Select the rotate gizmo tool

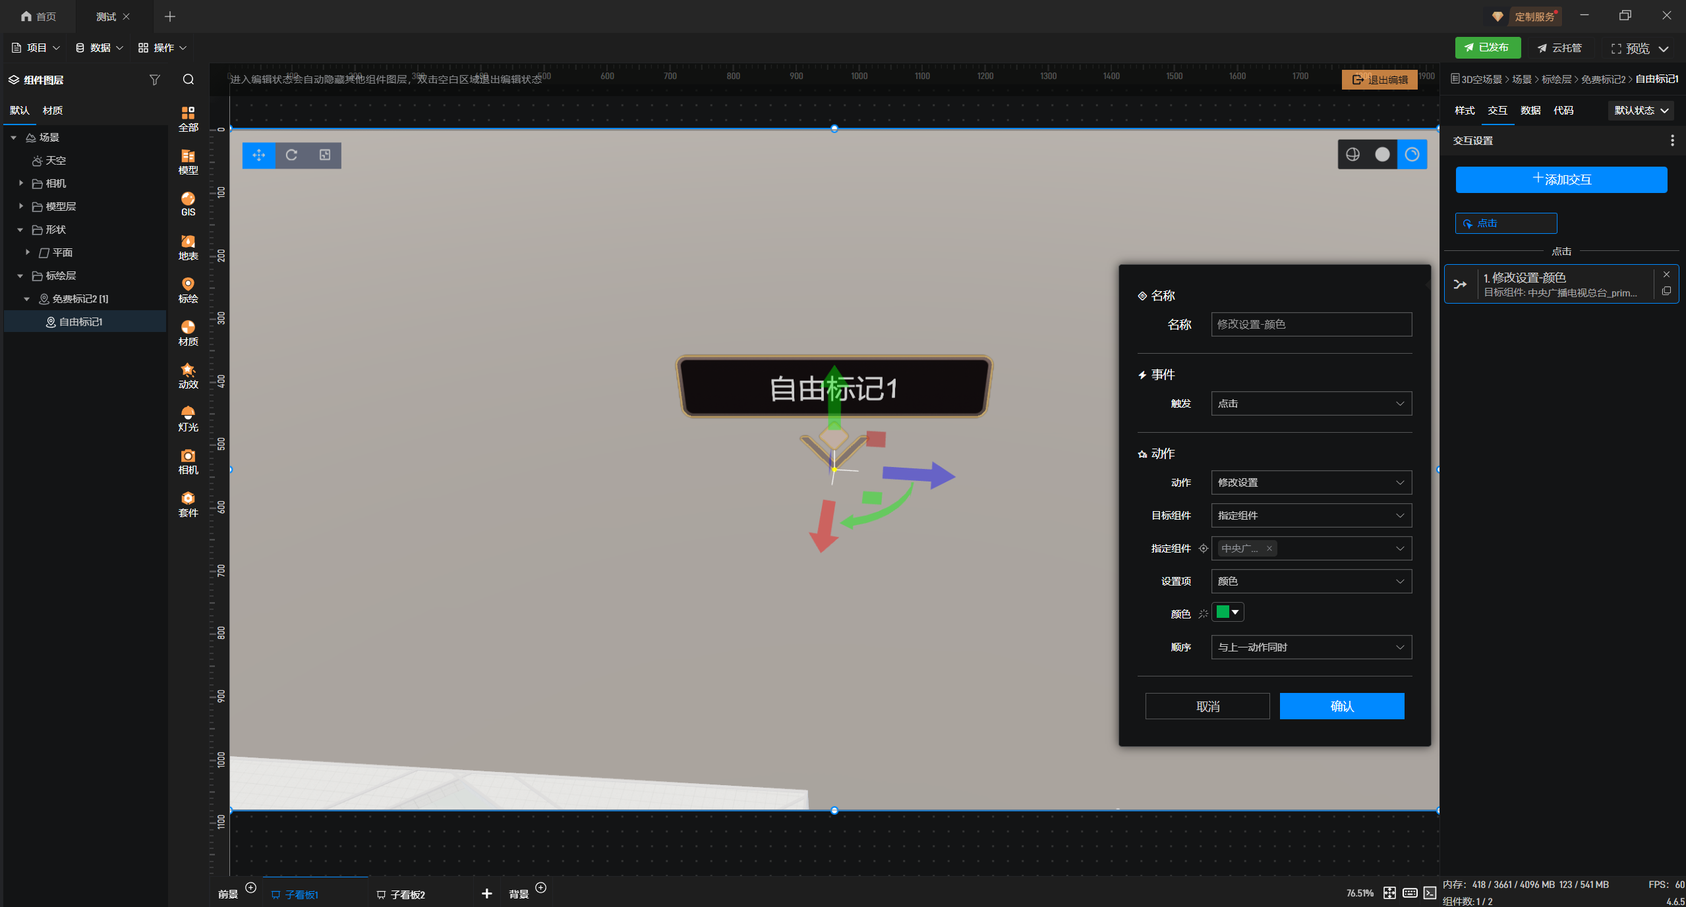291,155
